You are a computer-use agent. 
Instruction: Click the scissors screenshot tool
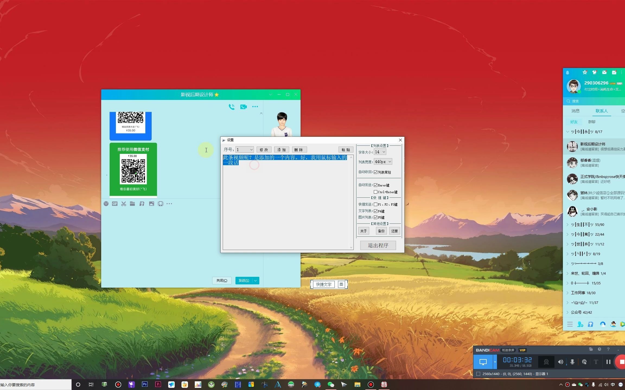[x=124, y=204]
